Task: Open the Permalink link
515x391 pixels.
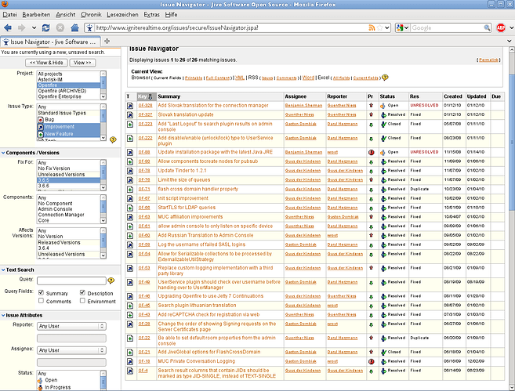Action: [x=488, y=60]
